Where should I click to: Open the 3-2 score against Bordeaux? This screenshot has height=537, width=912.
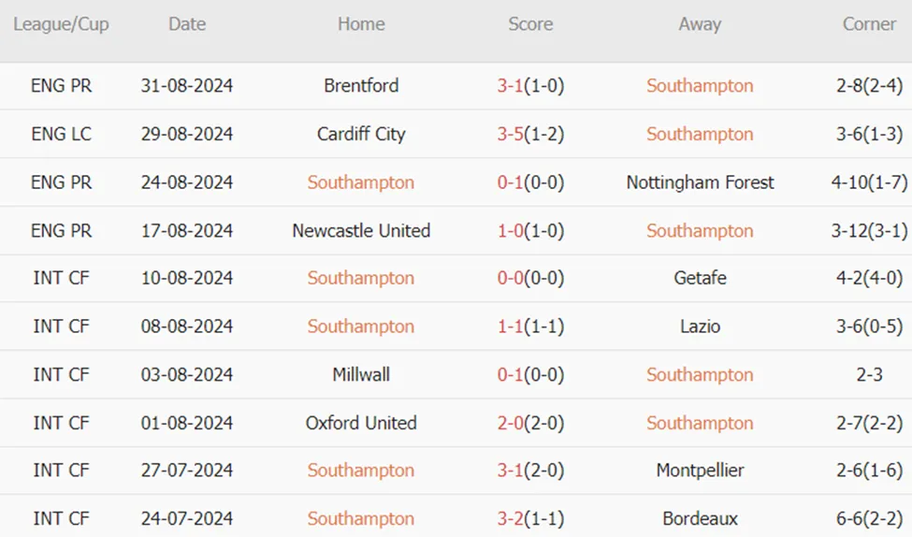click(x=511, y=518)
